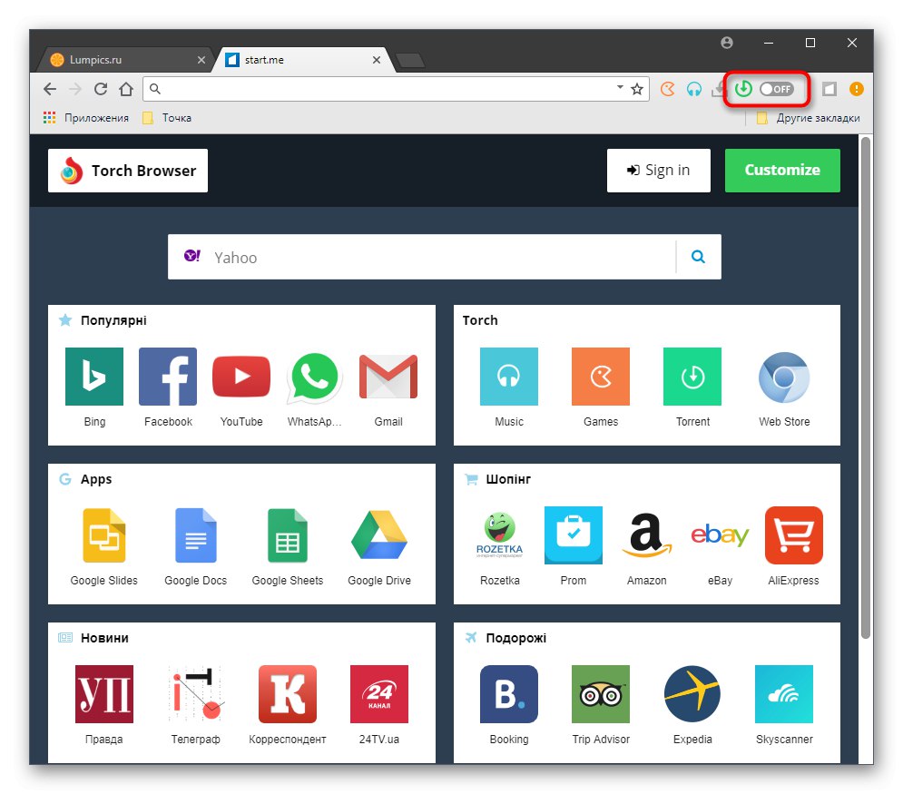
Task: Open the Expedia travel tile
Action: tap(692, 694)
